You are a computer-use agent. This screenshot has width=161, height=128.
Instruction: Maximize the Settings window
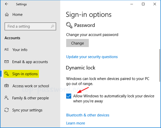(143, 4)
